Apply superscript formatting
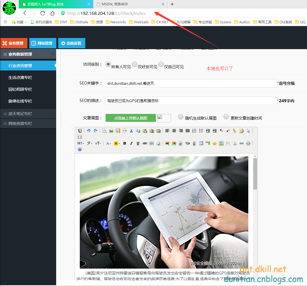Image resolution: width=307 pixels, height=286 pixels. pos(228,131)
